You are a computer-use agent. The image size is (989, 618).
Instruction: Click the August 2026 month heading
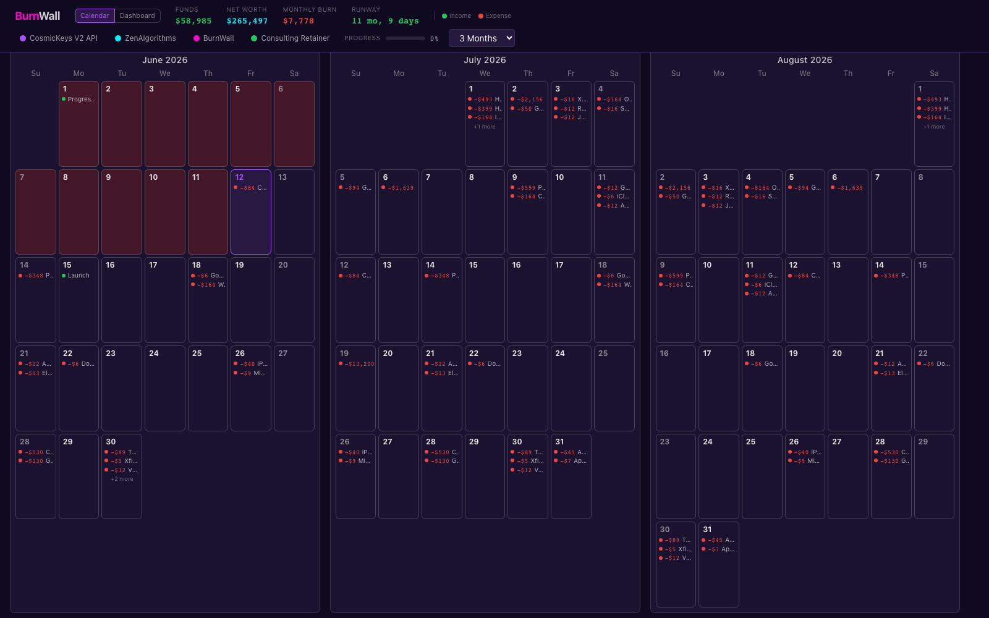(x=805, y=60)
